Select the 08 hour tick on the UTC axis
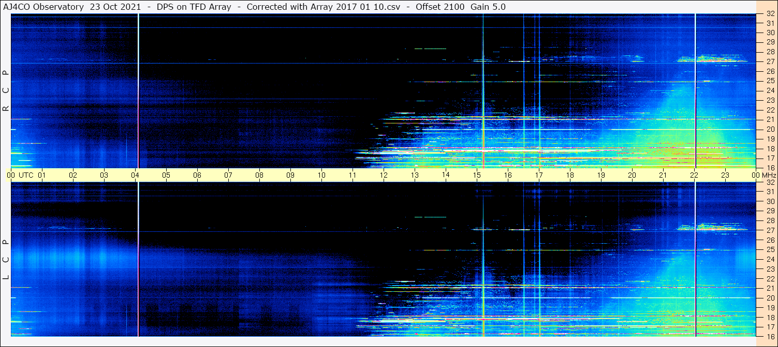Screen dimensions: 778x347 [x=259, y=175]
